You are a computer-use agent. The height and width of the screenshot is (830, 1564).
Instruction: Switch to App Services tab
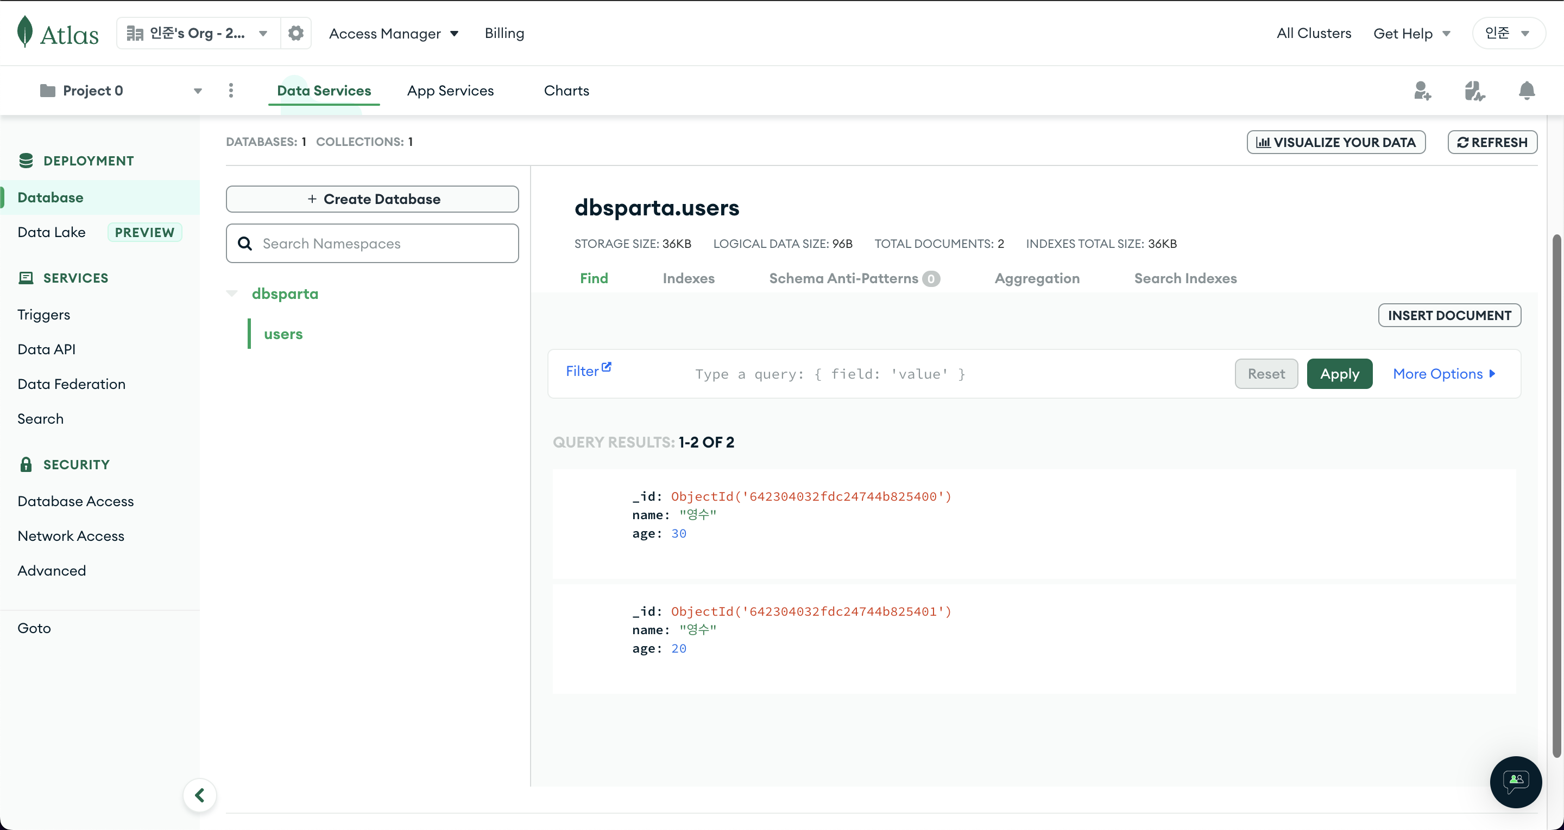451,91
